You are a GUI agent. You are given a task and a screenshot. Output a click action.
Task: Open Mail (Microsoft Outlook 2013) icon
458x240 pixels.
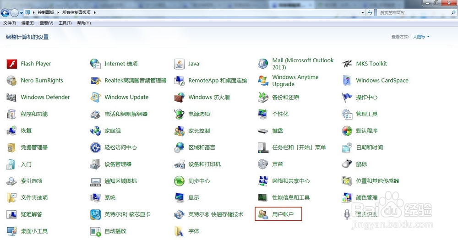[x=263, y=64]
